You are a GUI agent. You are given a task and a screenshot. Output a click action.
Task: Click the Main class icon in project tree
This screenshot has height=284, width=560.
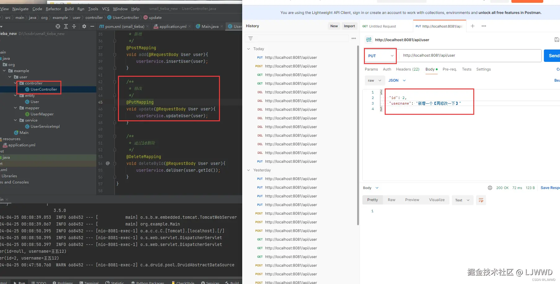pos(16,133)
